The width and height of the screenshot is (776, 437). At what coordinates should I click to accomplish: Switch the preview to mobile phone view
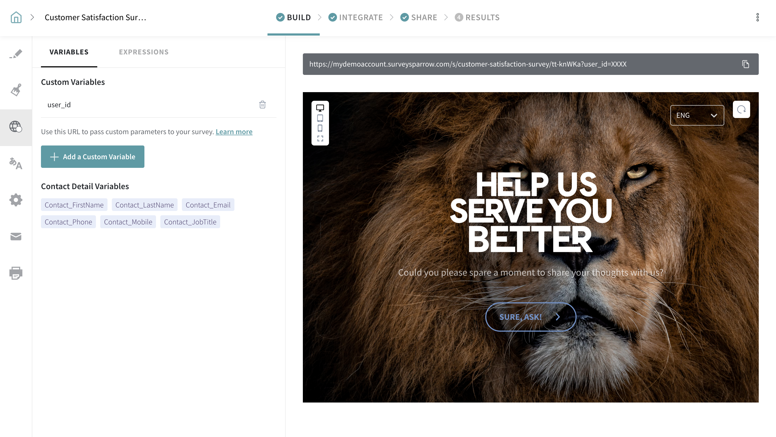pos(320,128)
